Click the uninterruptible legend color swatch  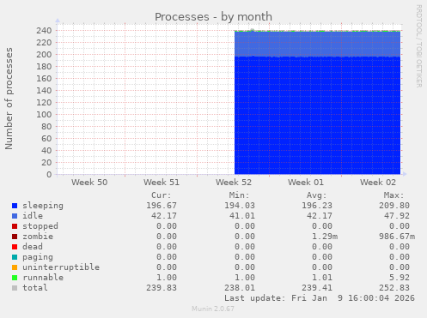pos(15,267)
